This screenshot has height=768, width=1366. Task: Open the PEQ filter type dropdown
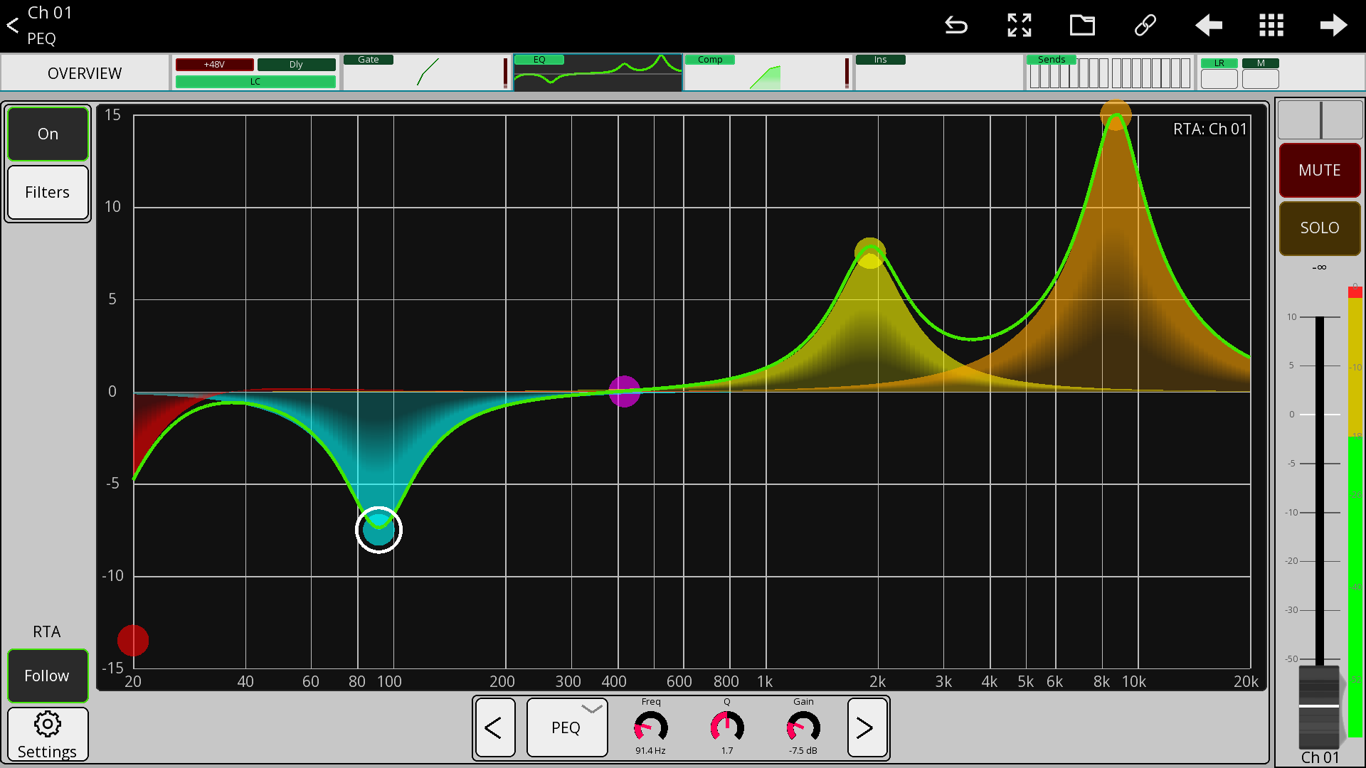tap(566, 727)
